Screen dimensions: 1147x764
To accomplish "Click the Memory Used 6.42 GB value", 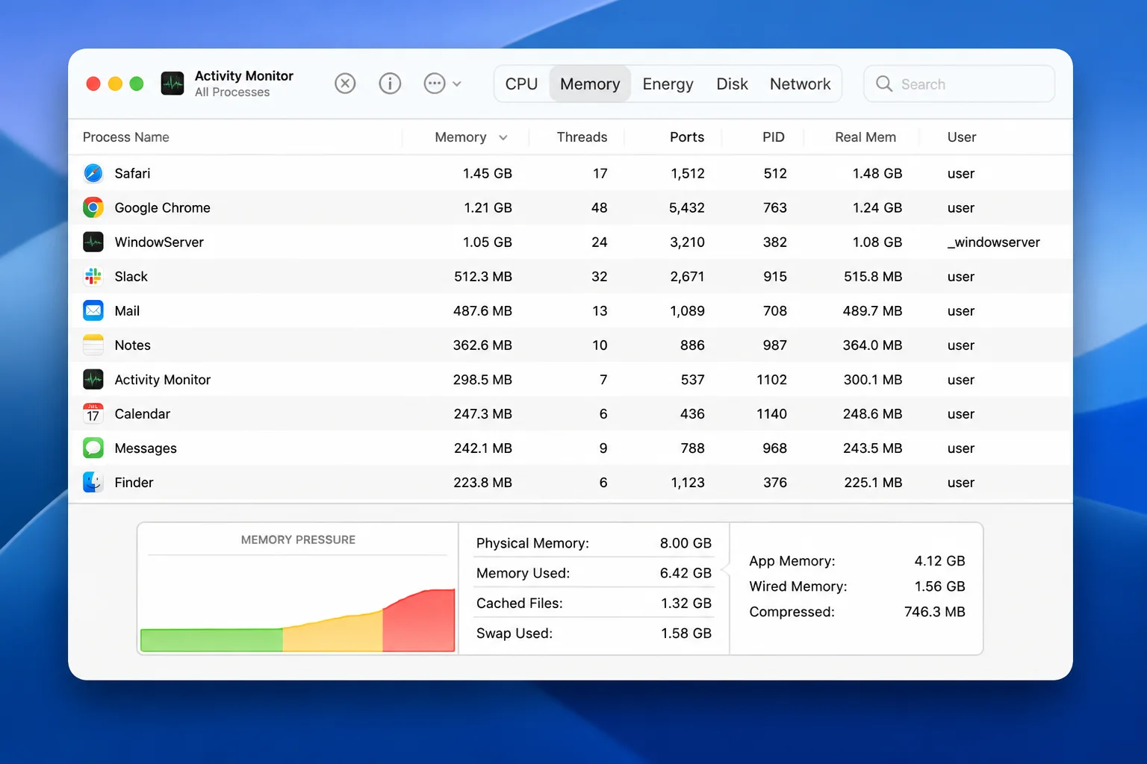I will (x=686, y=573).
